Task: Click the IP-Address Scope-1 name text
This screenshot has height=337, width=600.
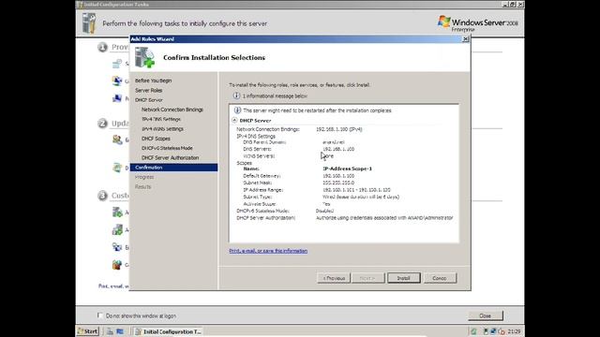Action: [x=347, y=168]
